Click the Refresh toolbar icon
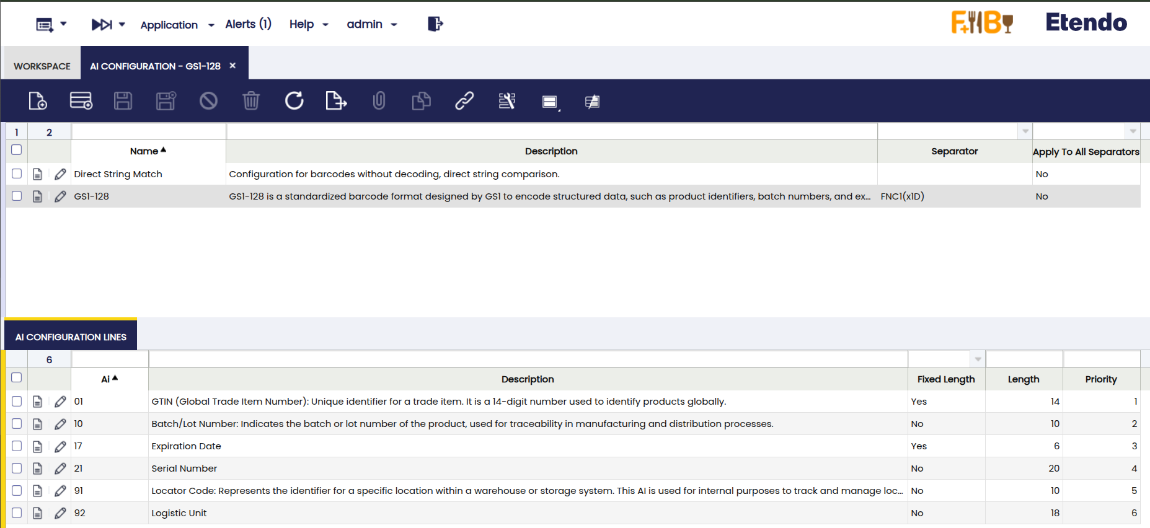This screenshot has height=528, width=1150. click(x=294, y=100)
